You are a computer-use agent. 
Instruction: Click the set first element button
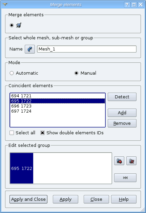[125, 178]
